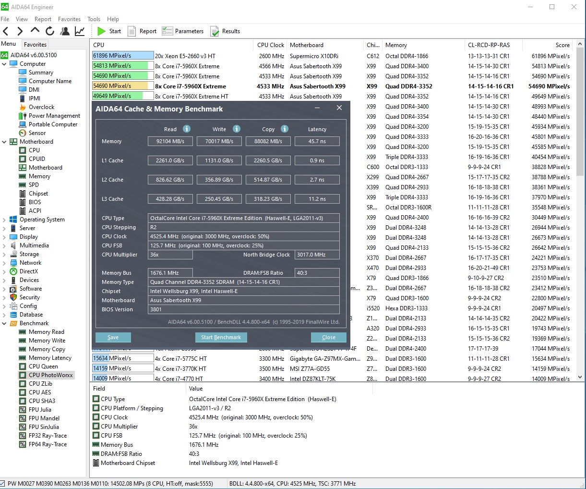Expand the Multimedia tree node
586x489 pixels.
[x=4, y=245]
